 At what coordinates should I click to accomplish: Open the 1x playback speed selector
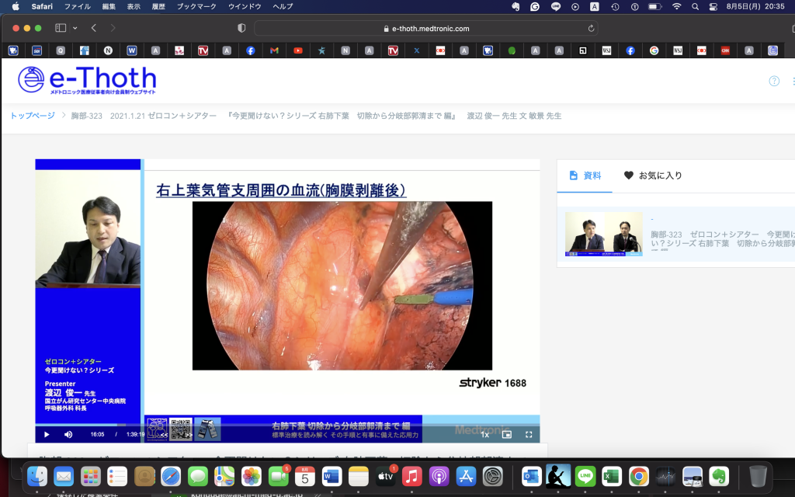[485, 434]
